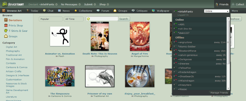Open The Simpsonzu thumbnail
246x101 pixels.
[60, 76]
